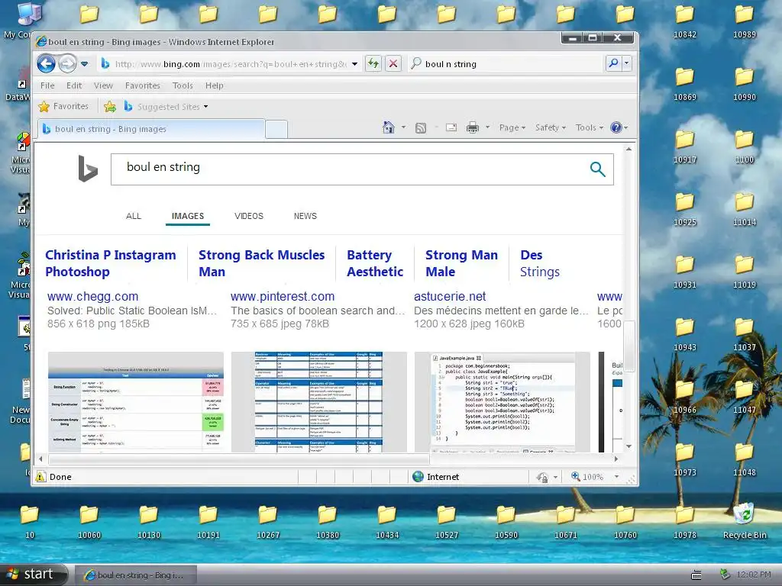Open the blue boolean operators table thumbnail
The height and width of the screenshot is (586, 782).
[x=318, y=402]
